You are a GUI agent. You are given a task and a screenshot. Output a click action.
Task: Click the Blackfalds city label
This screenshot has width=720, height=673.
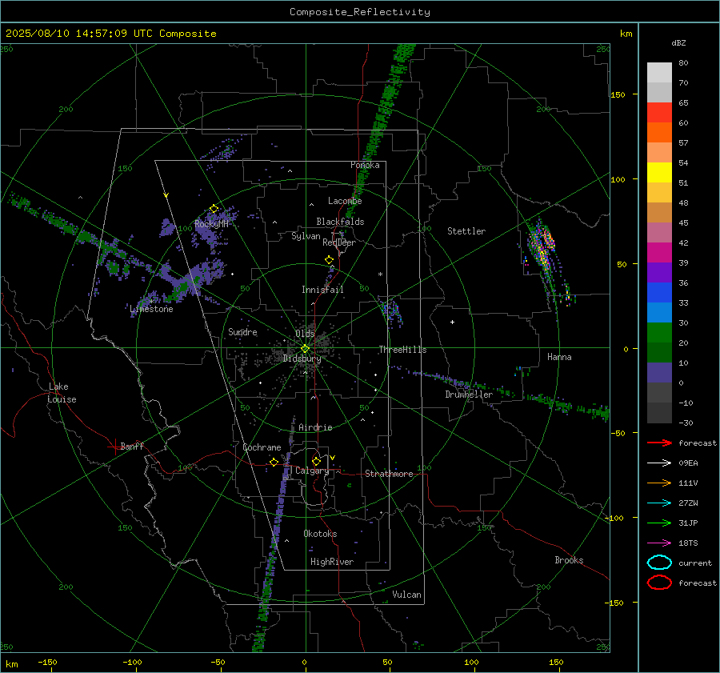pyautogui.click(x=340, y=222)
